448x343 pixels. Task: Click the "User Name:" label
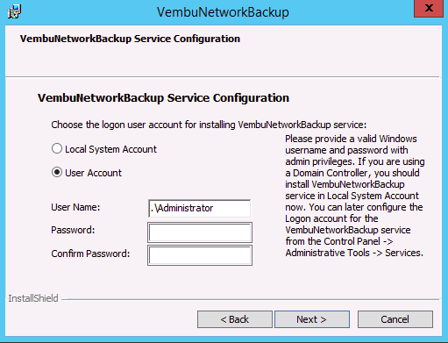pos(75,207)
